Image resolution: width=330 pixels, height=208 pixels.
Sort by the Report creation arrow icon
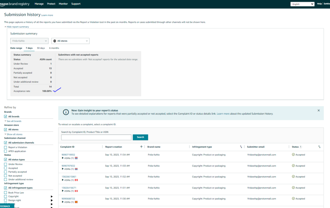pyautogui.click(x=141, y=147)
